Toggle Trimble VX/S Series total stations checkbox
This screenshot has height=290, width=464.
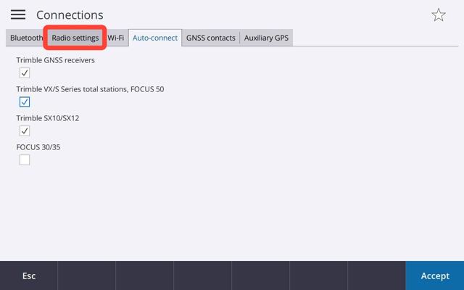pyautogui.click(x=25, y=101)
